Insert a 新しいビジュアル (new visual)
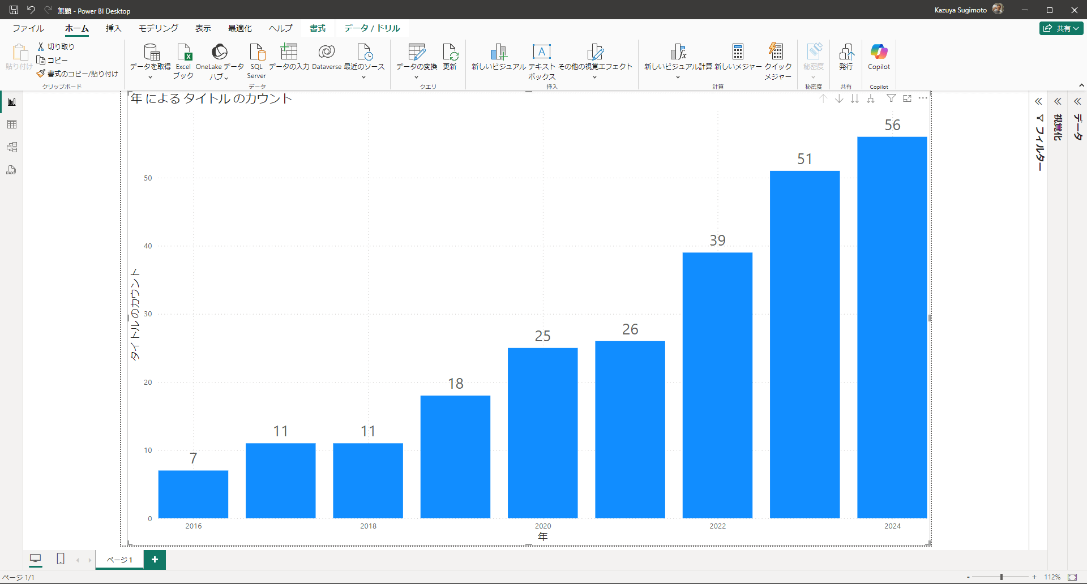1087x584 pixels. (499, 57)
